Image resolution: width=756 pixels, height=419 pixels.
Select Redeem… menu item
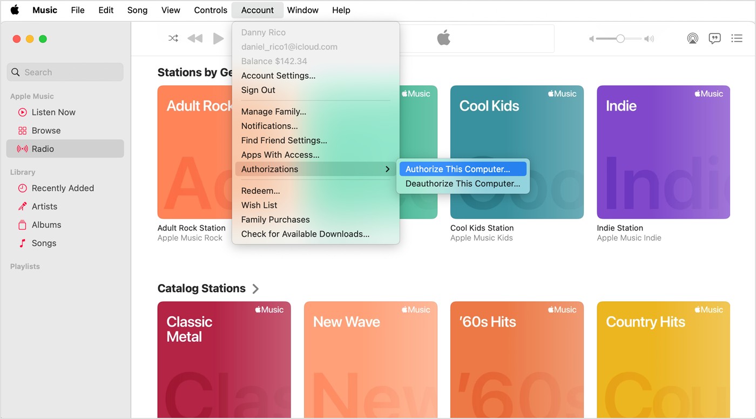[x=316, y=191]
